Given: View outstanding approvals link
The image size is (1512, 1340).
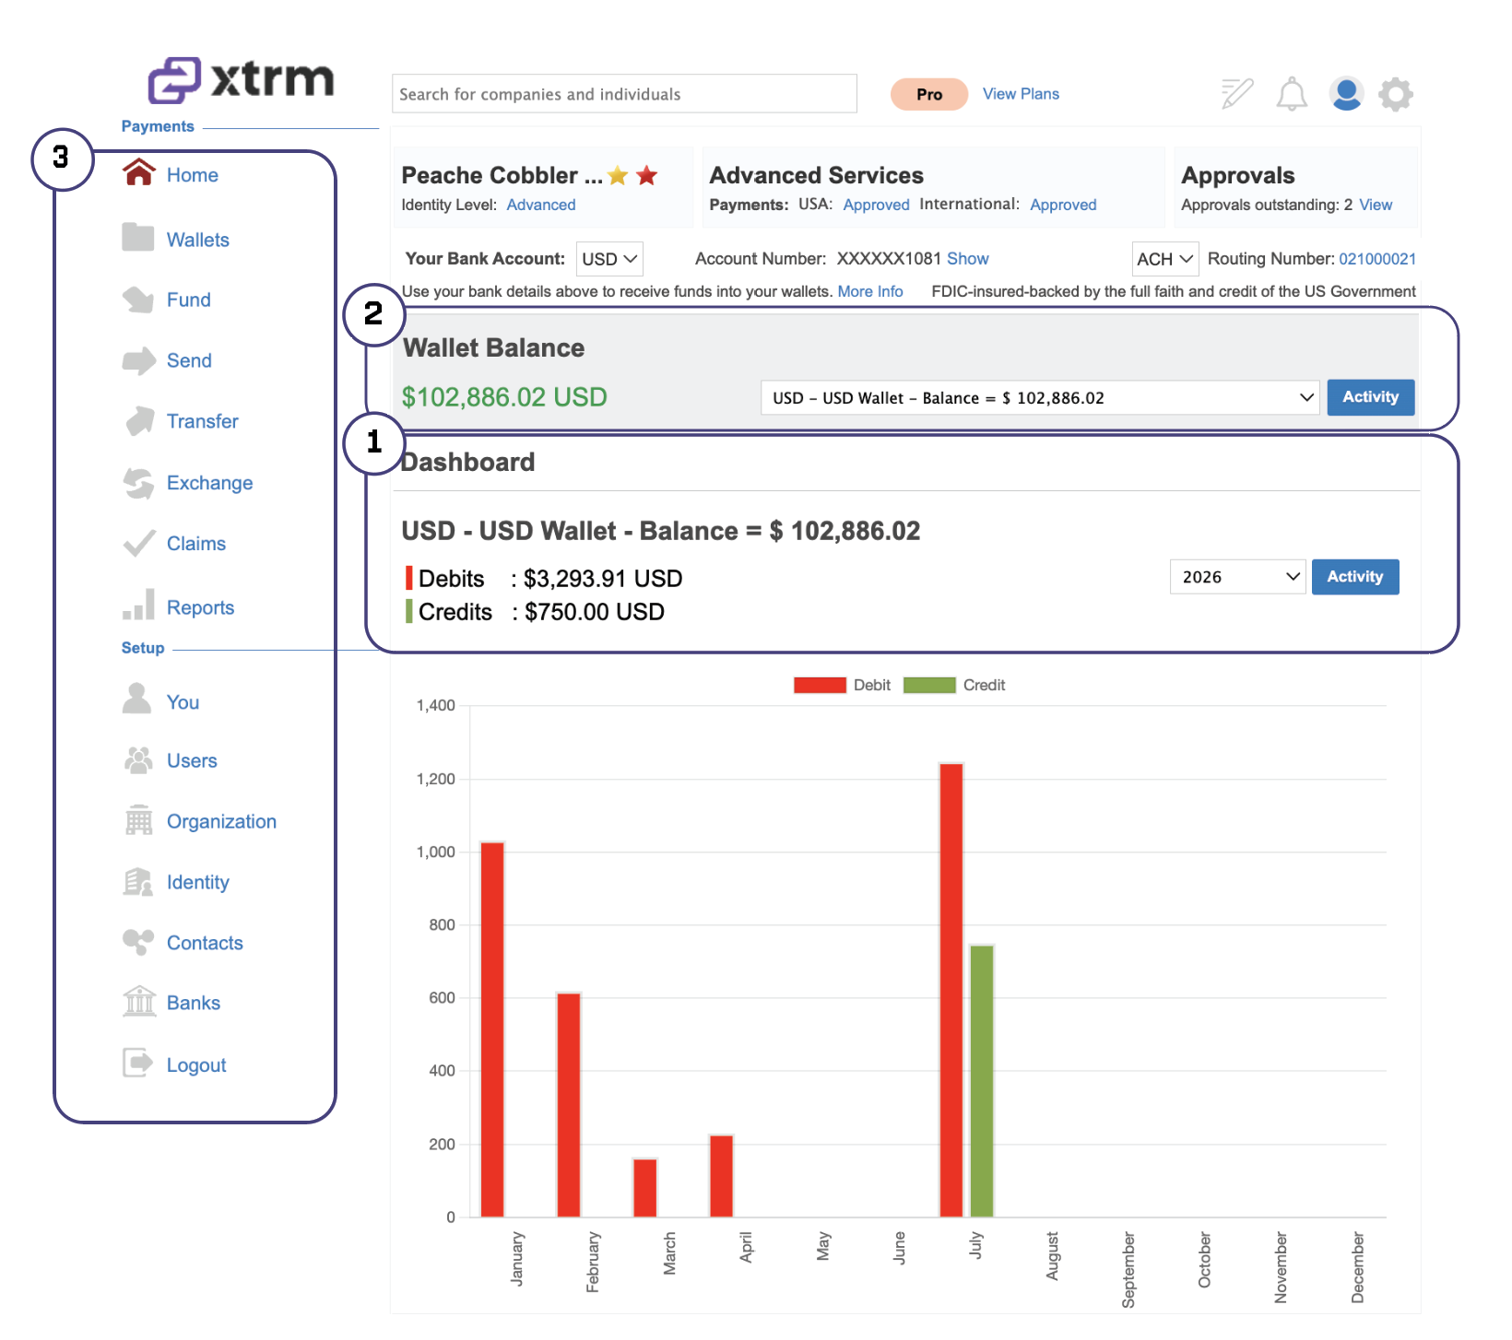Looking at the screenshot, I should click(1376, 205).
